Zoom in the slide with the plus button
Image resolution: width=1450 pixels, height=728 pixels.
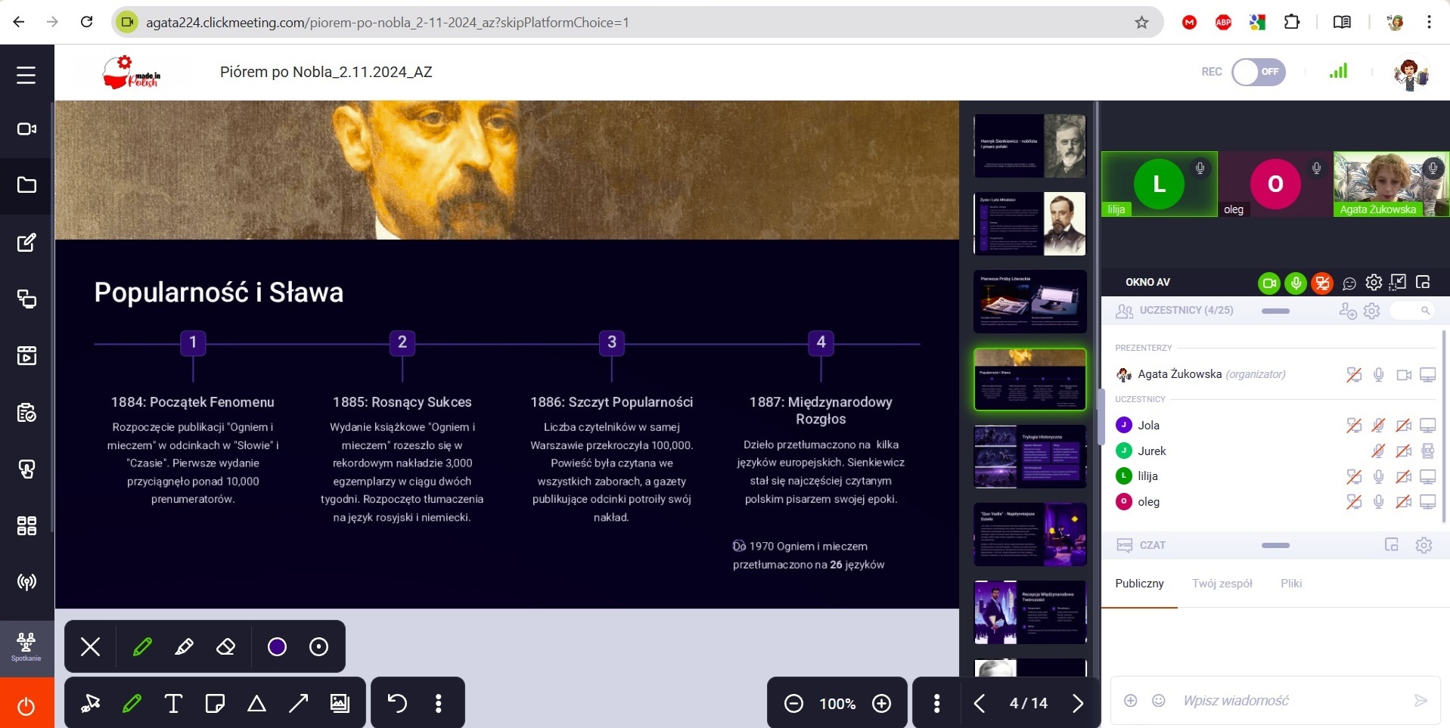[x=881, y=704]
